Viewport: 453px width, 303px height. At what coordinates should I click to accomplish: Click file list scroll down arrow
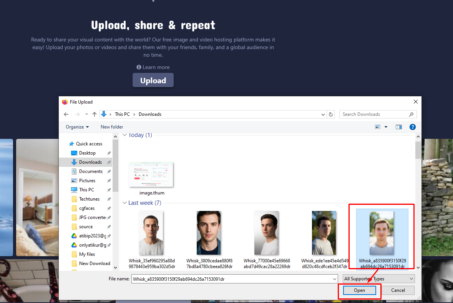(x=418, y=268)
